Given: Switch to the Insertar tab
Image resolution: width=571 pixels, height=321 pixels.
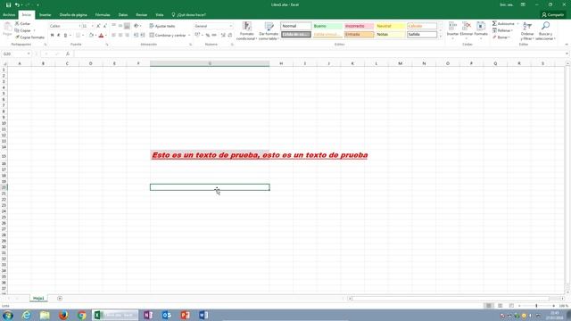Looking at the screenshot, I should pos(46,15).
